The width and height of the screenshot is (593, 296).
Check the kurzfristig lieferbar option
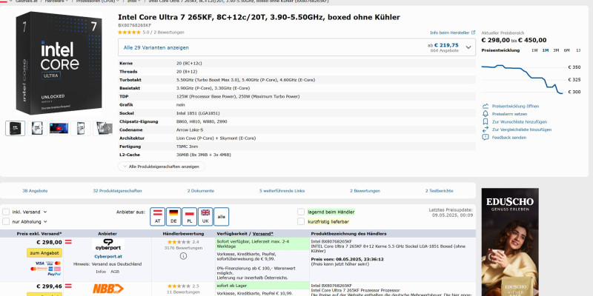pos(301,221)
